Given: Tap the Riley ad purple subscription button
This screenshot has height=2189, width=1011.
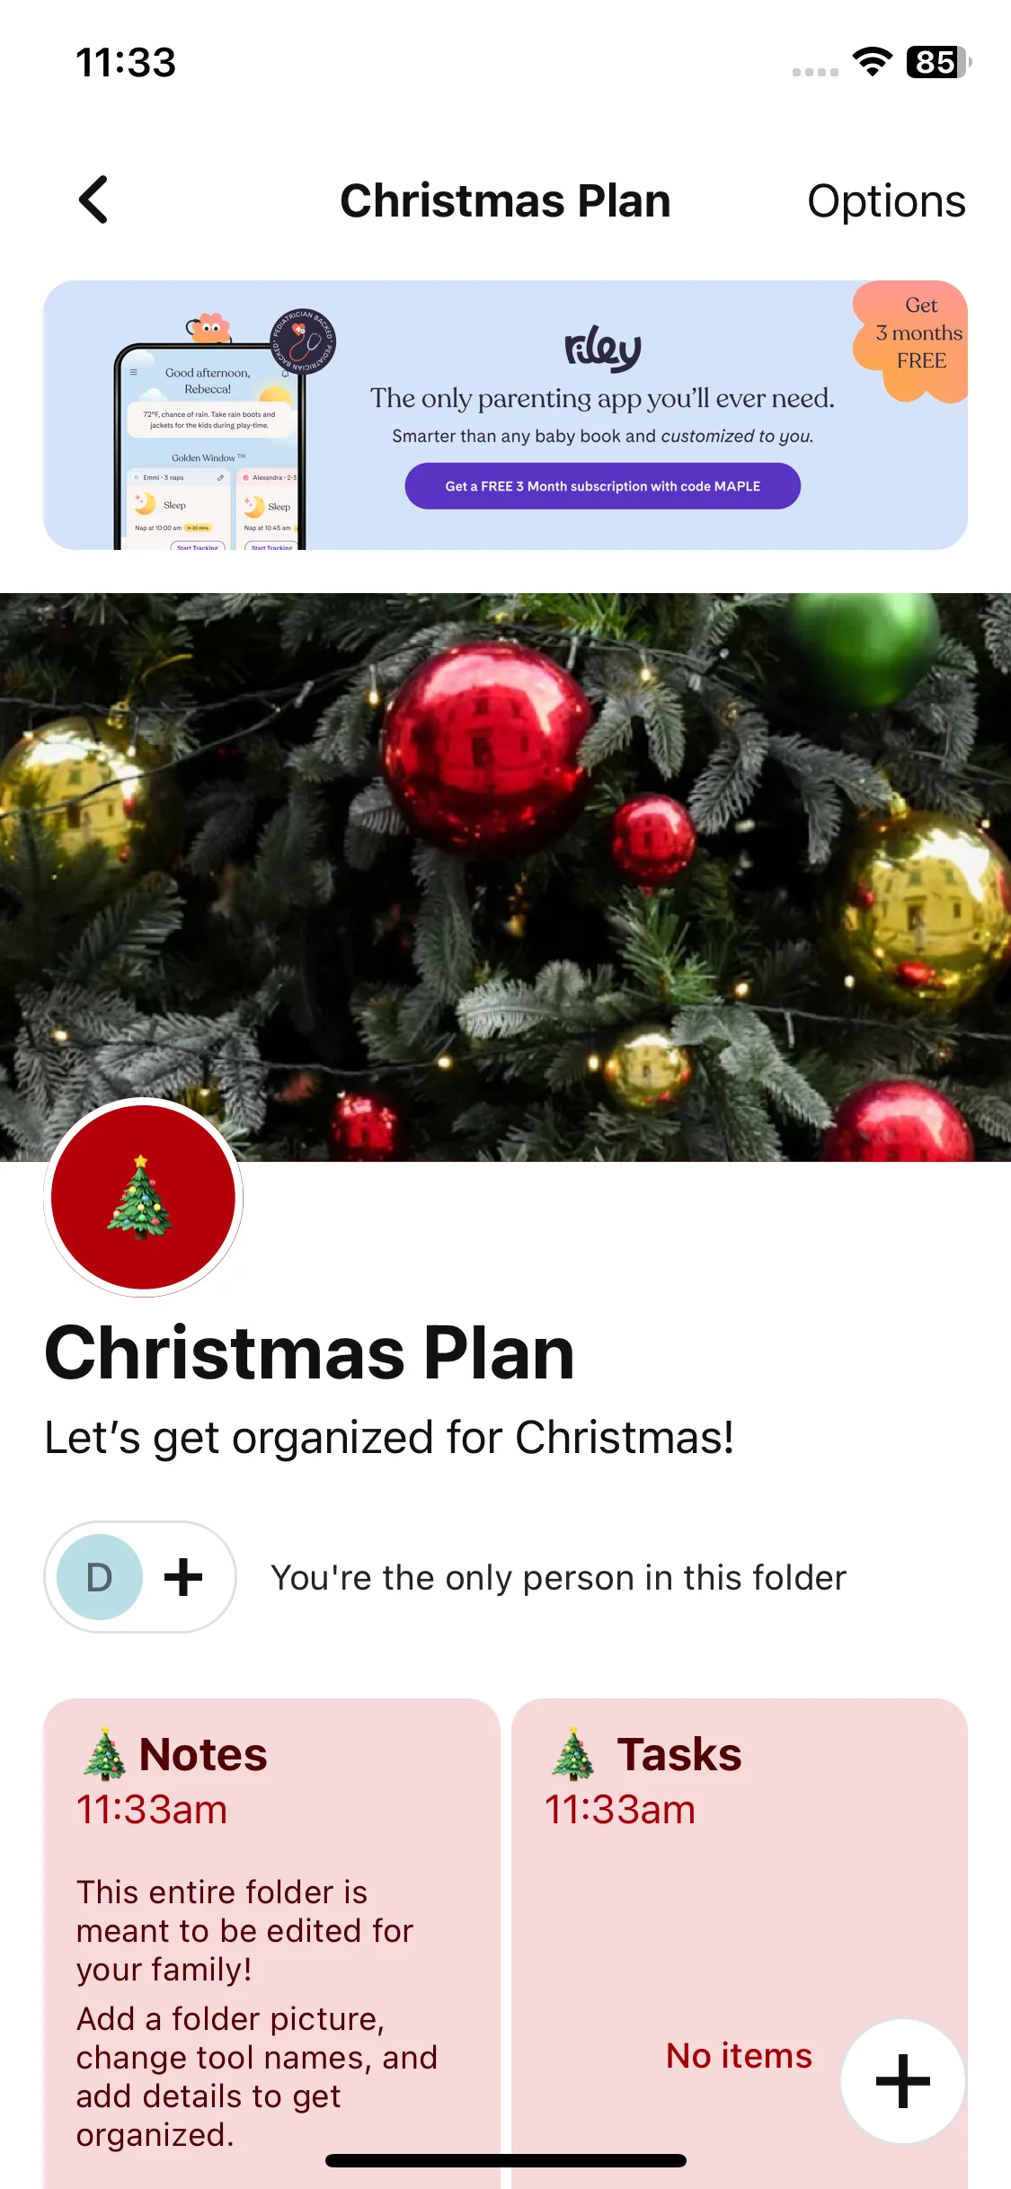Looking at the screenshot, I should (602, 486).
